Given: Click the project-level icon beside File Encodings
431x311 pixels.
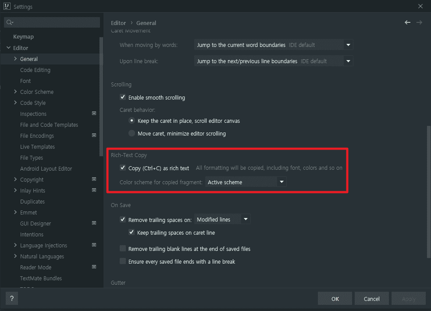Looking at the screenshot, I should [x=94, y=136].
